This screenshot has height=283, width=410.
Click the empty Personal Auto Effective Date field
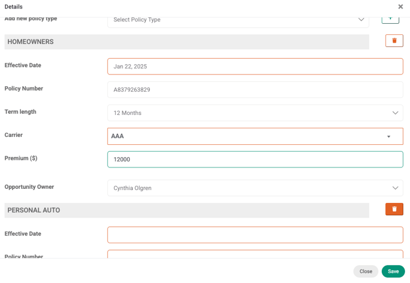255,235
